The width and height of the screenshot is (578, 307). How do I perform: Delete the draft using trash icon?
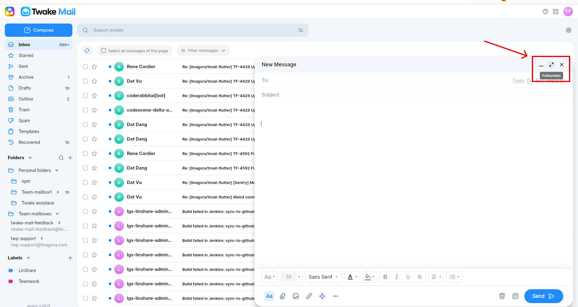pos(502,296)
